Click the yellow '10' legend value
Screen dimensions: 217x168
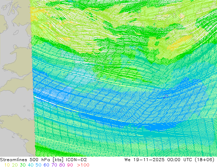(7, 165)
